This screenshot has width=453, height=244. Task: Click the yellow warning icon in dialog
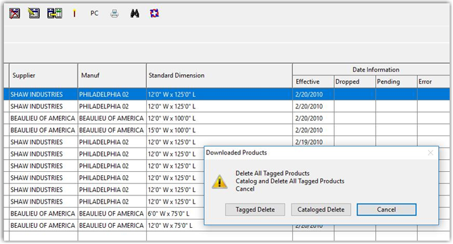(220, 181)
